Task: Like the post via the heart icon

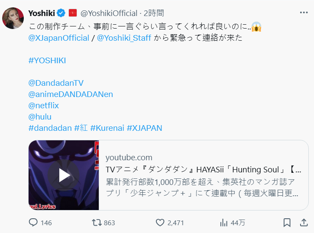Action: [160, 223]
